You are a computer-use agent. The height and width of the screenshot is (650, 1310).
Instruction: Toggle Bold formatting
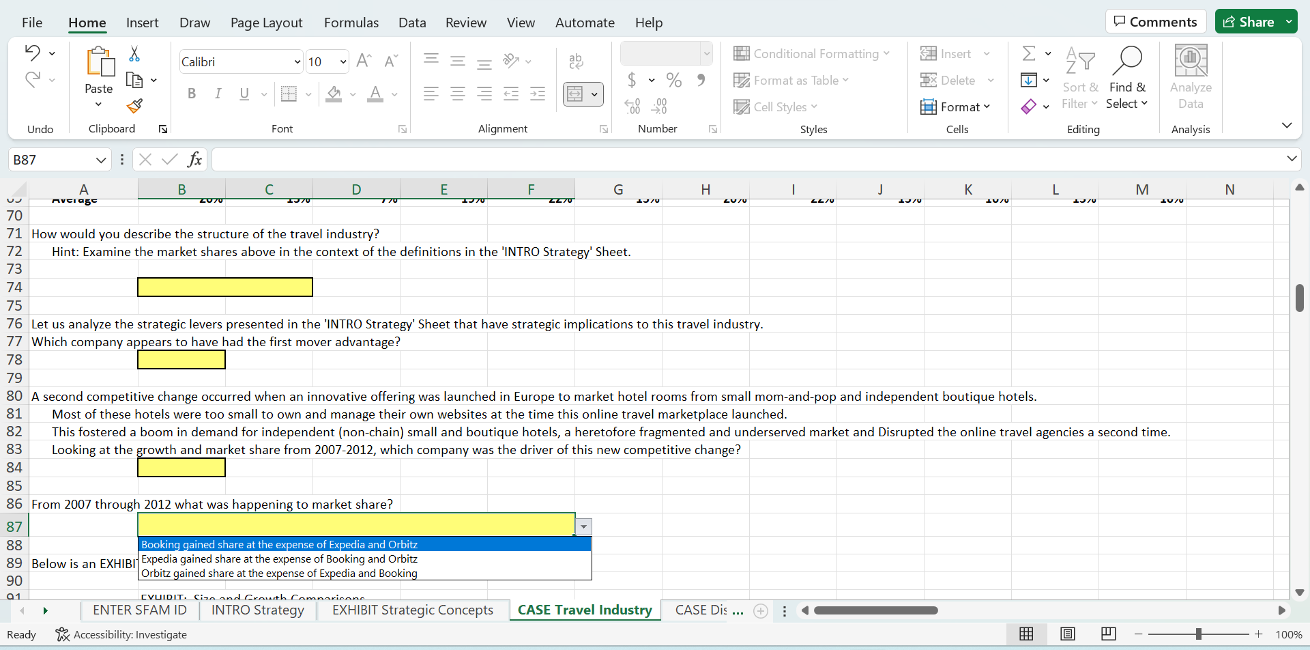(x=192, y=94)
